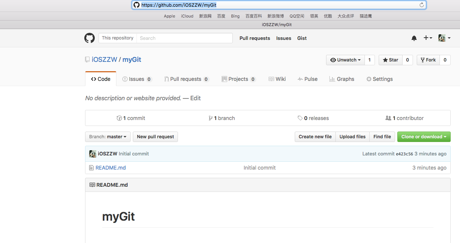Click the Upload files button

coord(353,137)
